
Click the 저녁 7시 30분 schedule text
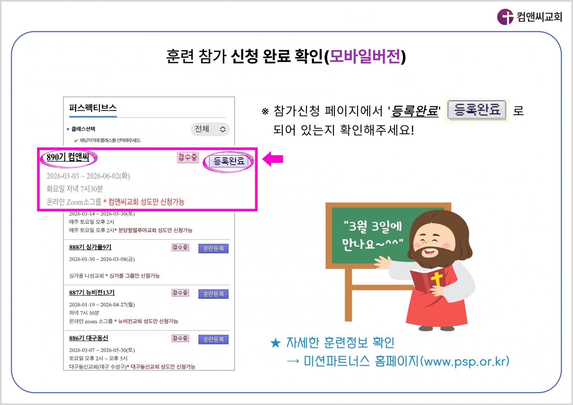point(84,313)
